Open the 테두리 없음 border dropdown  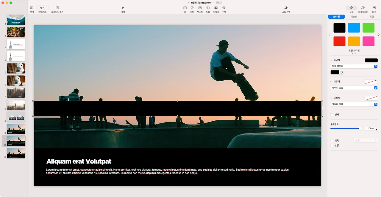(354, 88)
